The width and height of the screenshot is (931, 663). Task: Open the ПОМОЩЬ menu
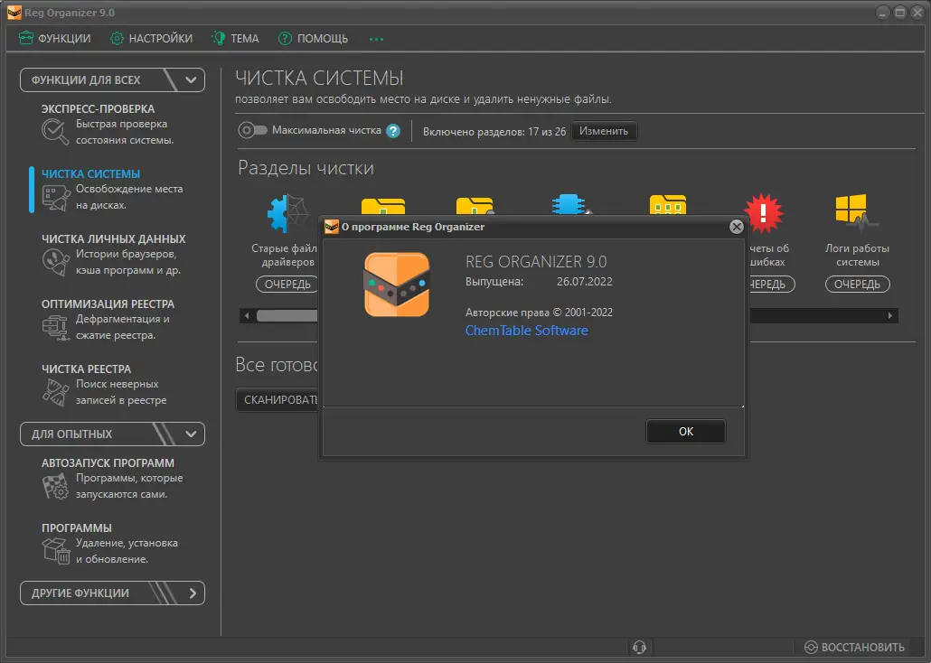[313, 39]
